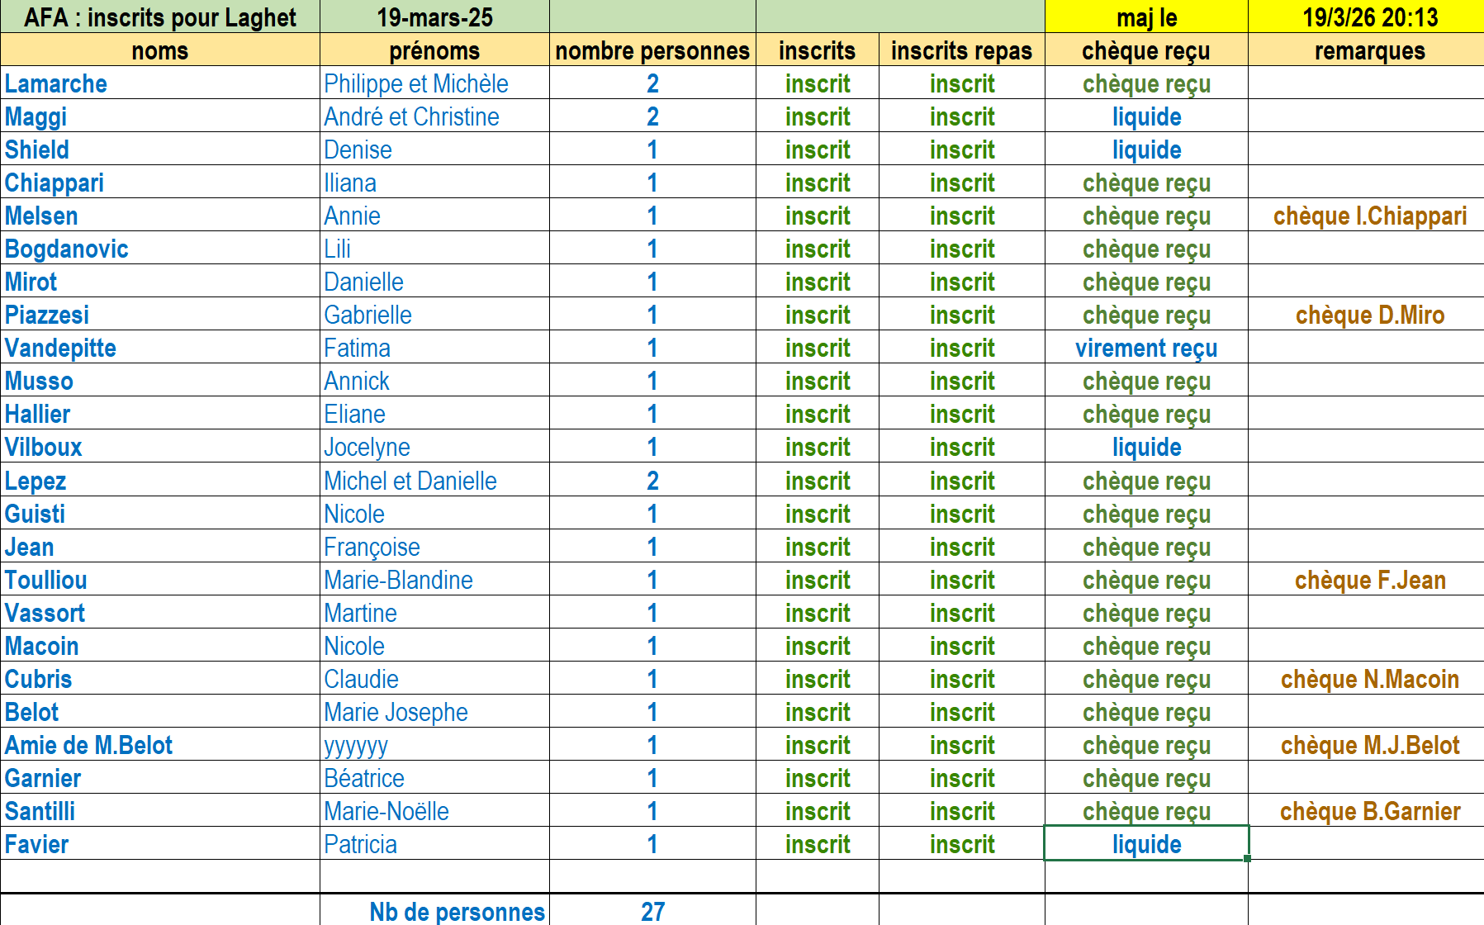Click the 'Nb de personnes' label cell
This screenshot has height=925, width=1484.
tap(457, 911)
